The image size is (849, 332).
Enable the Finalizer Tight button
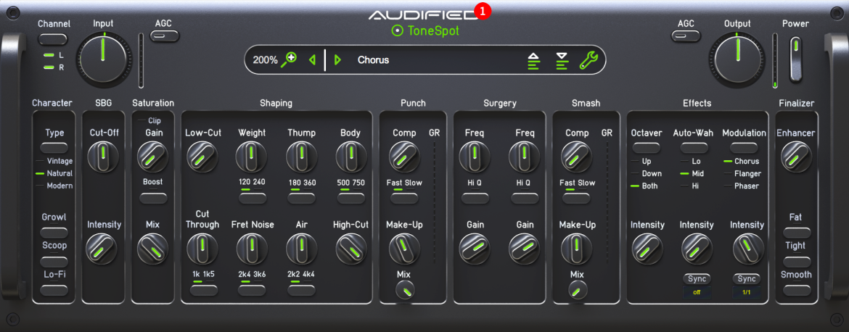(x=797, y=261)
